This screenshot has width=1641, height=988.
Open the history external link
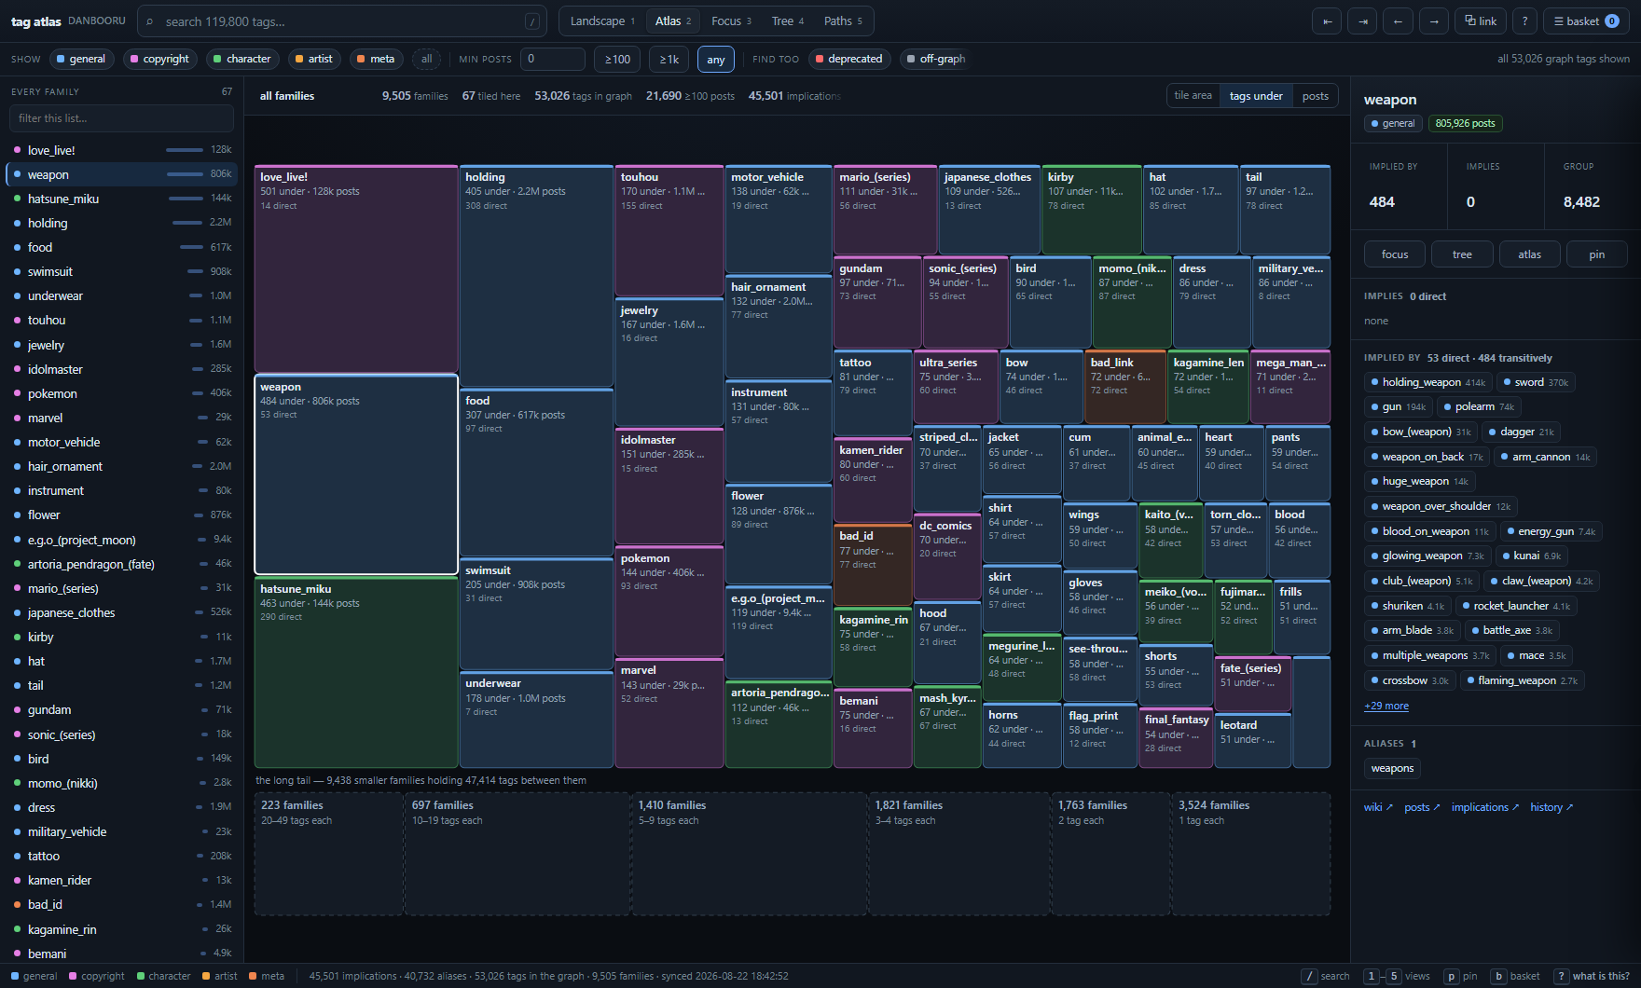pyautogui.click(x=1551, y=807)
